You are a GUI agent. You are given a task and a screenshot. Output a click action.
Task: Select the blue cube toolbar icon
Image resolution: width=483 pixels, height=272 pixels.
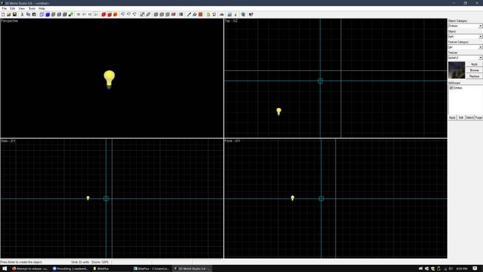pyautogui.click(x=47, y=14)
